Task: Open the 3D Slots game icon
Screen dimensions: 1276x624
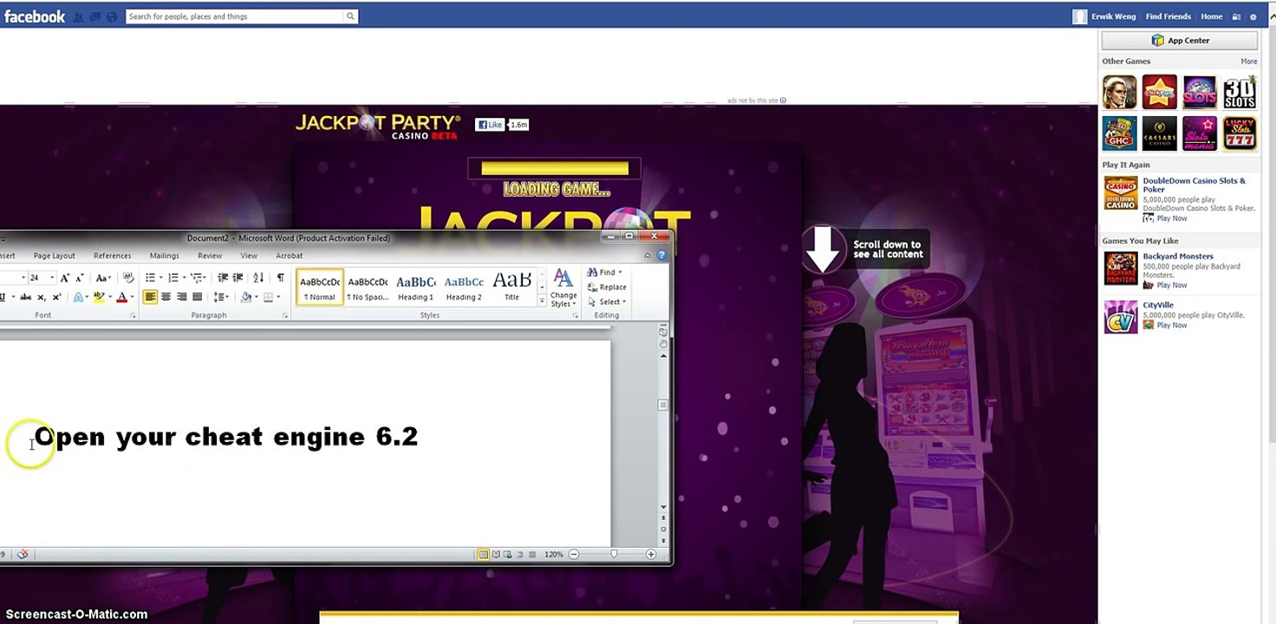Action: point(1240,92)
